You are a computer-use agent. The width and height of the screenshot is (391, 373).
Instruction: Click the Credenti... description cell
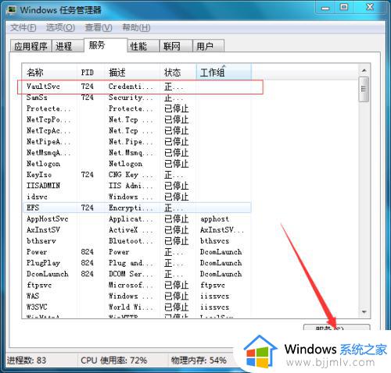click(131, 87)
